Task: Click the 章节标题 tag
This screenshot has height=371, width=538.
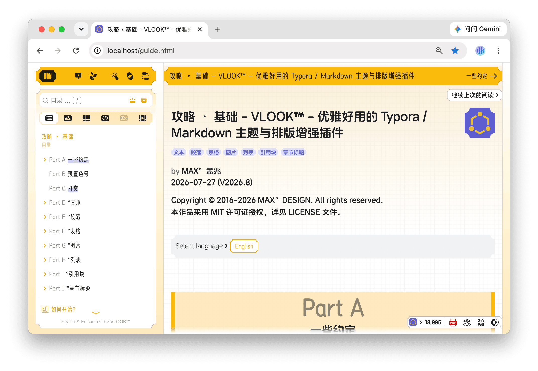Action: 293,152
